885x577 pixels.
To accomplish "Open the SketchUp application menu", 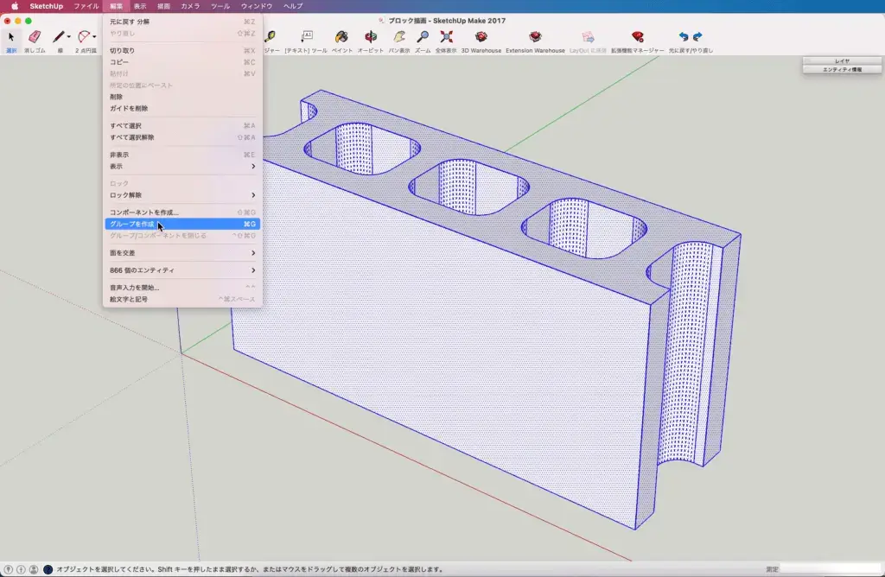I will click(x=47, y=6).
